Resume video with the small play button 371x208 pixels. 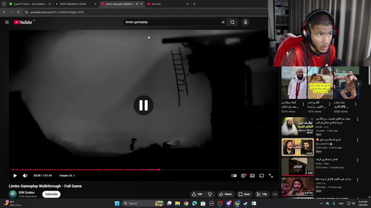[x=15, y=176]
